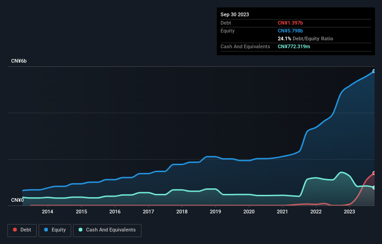Click the Sep 30 2023 tooltip date

point(235,14)
